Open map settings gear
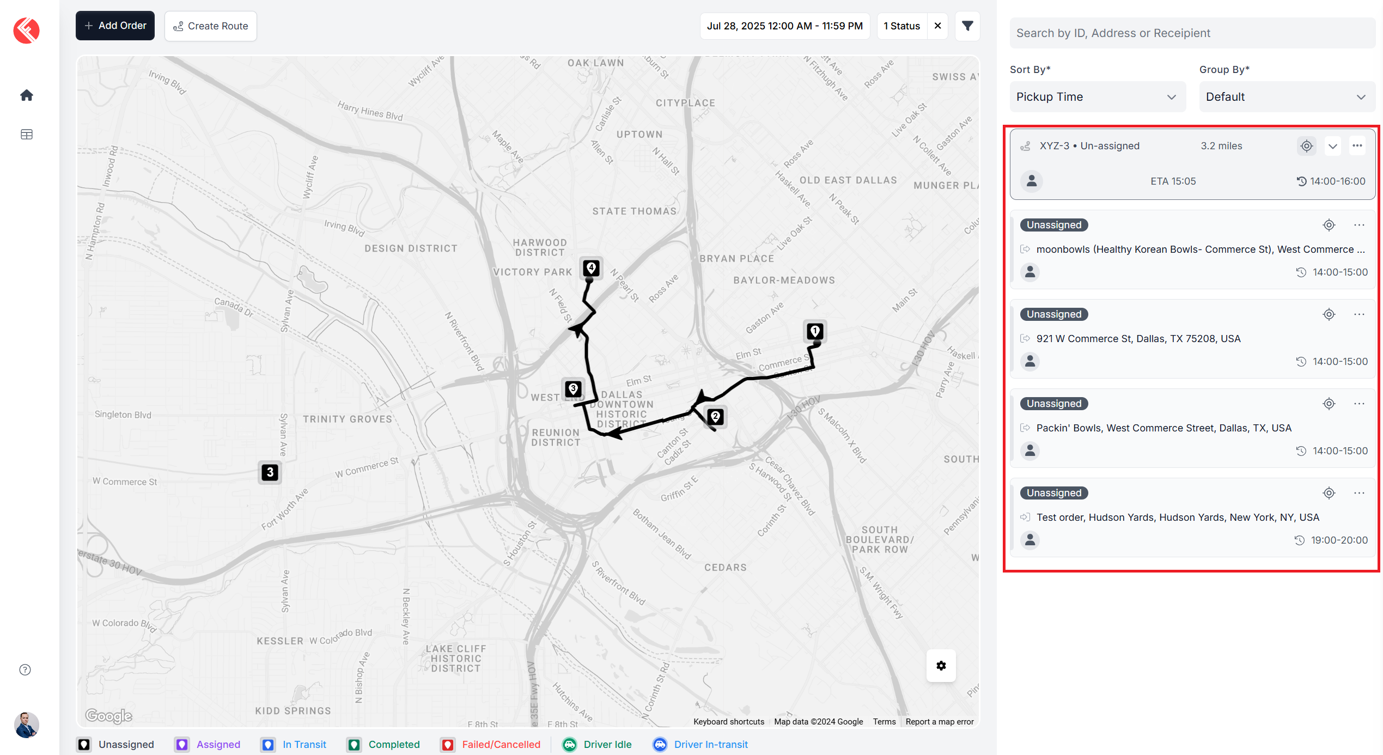The image size is (1383, 755). (x=941, y=665)
